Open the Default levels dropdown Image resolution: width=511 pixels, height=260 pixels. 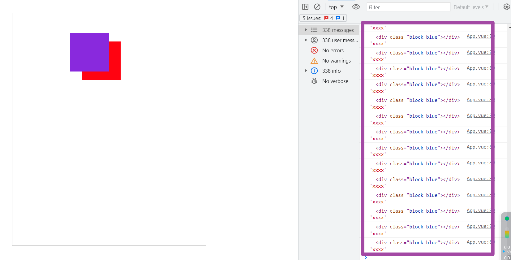pyautogui.click(x=471, y=7)
